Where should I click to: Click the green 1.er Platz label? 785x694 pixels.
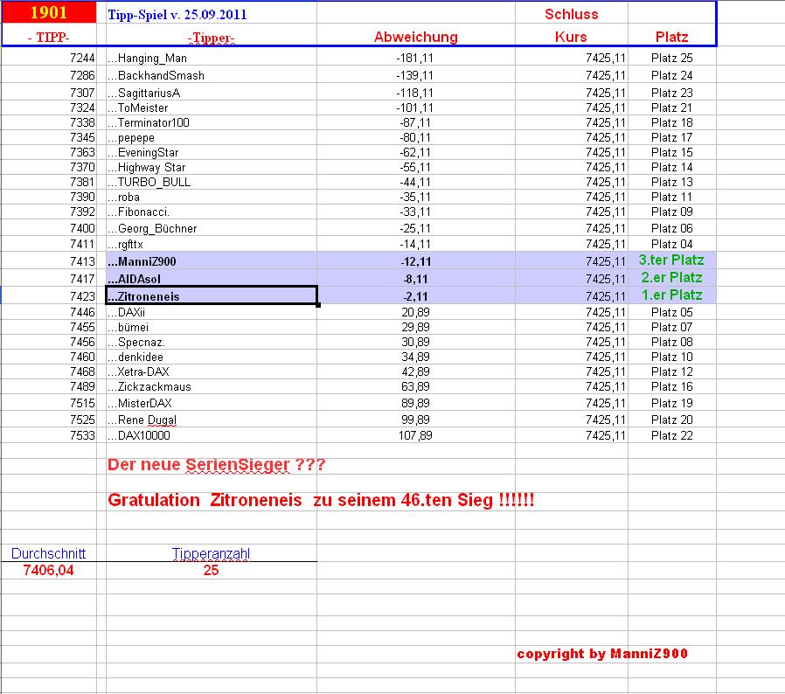pos(671,295)
